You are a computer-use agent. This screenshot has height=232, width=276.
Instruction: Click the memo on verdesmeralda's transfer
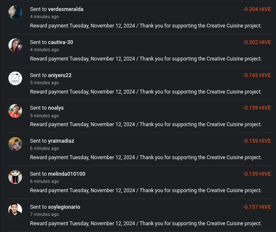146,26
